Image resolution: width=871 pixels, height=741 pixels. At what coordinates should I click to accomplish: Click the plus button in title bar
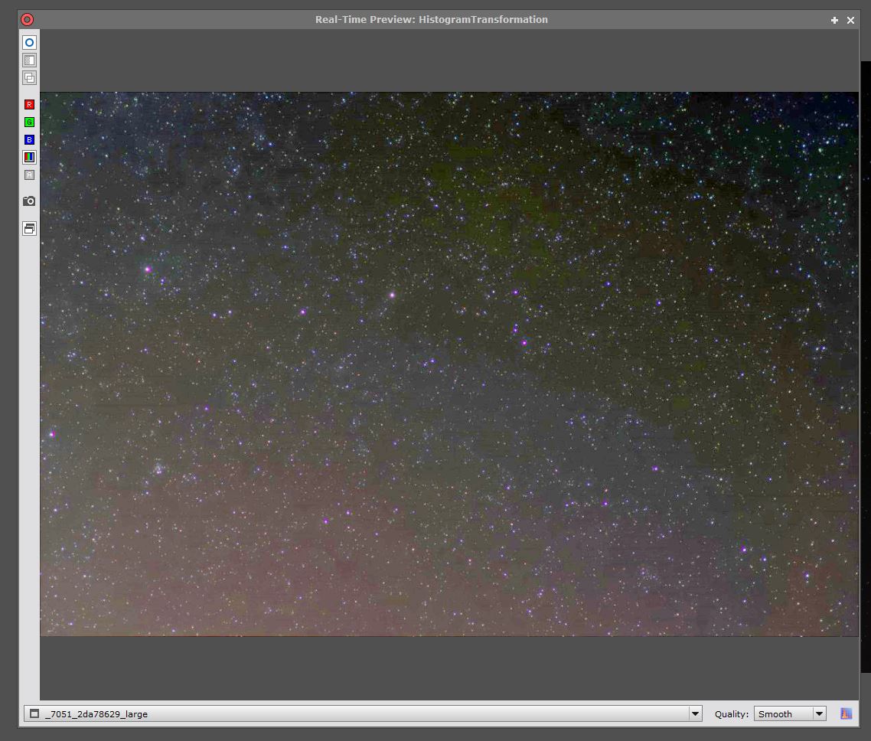coord(834,21)
